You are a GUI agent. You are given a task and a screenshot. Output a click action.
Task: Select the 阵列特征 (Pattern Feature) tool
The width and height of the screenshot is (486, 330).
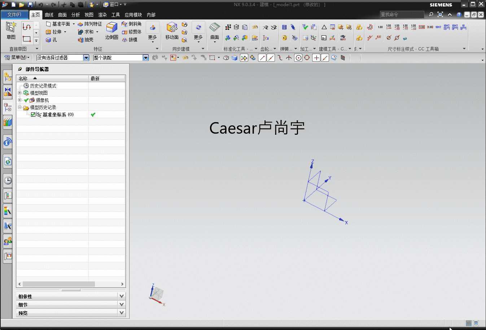coord(90,24)
